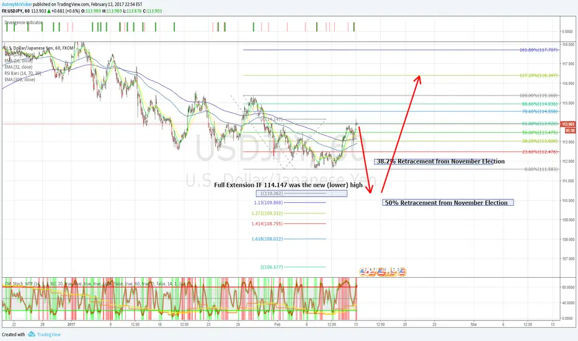Viewport: 578px width, 341px height.
Task: Click the L:113.876 low value
Action: (132, 11)
